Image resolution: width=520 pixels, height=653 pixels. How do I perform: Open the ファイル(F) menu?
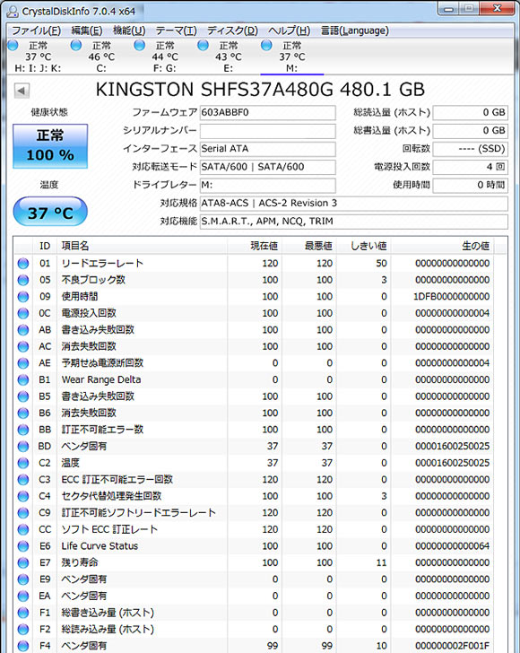click(x=36, y=30)
